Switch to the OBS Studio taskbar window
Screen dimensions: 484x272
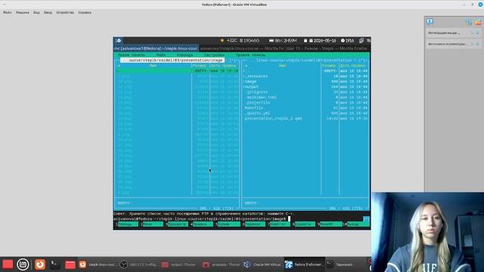point(139,264)
